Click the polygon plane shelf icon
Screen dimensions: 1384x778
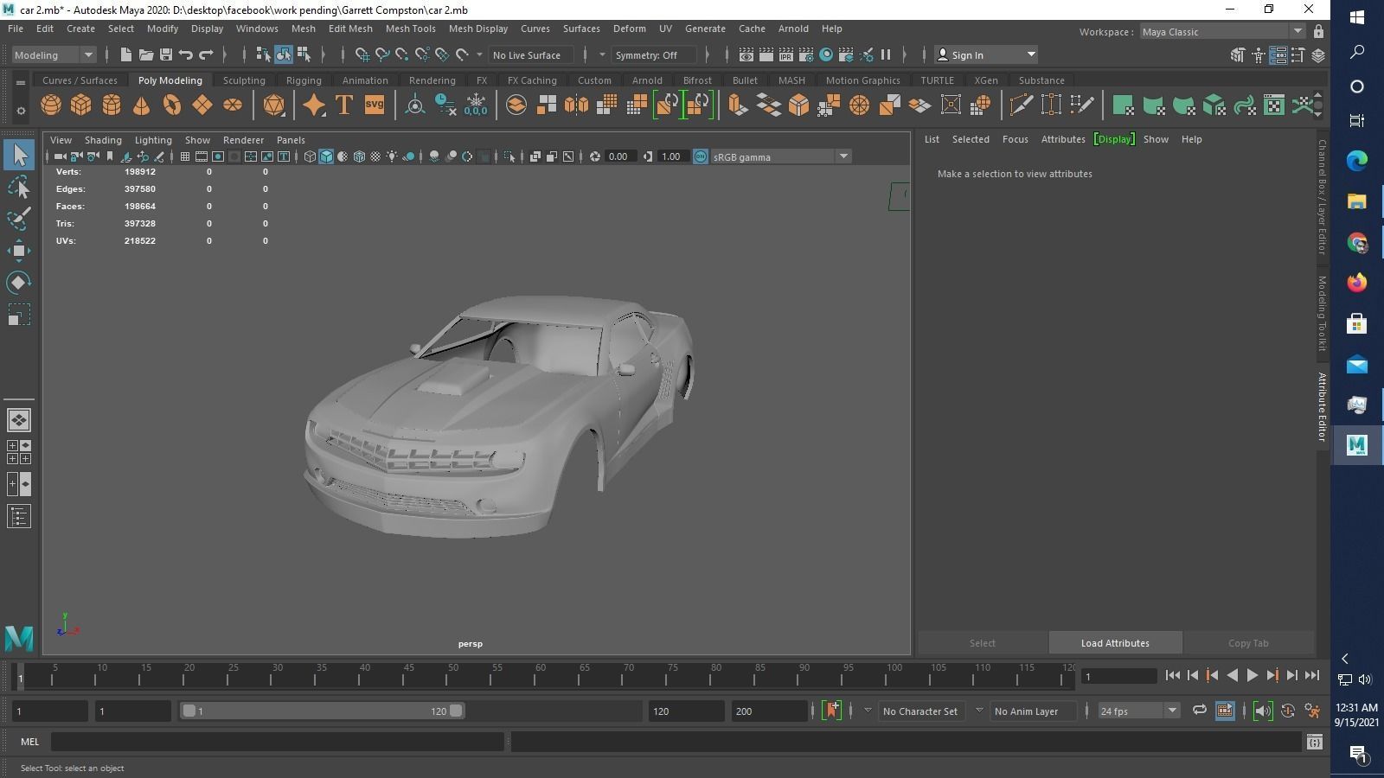202,105
